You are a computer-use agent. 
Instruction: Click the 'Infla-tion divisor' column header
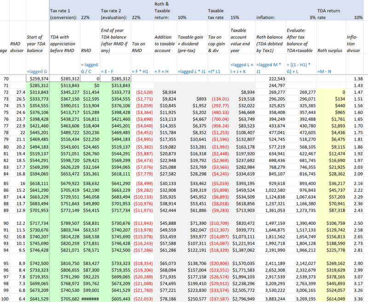[353, 44]
